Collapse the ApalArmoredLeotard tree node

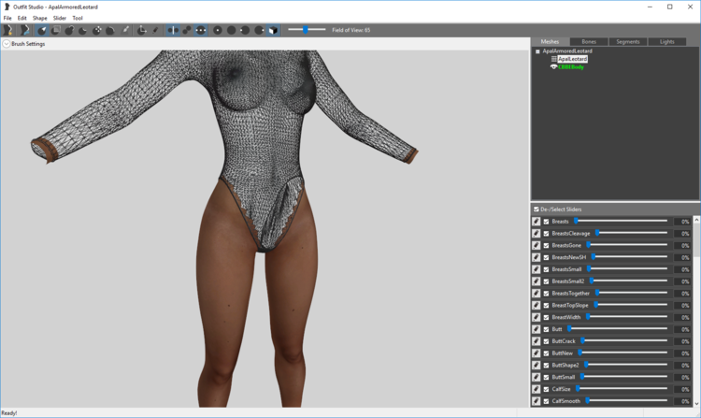[x=537, y=51]
